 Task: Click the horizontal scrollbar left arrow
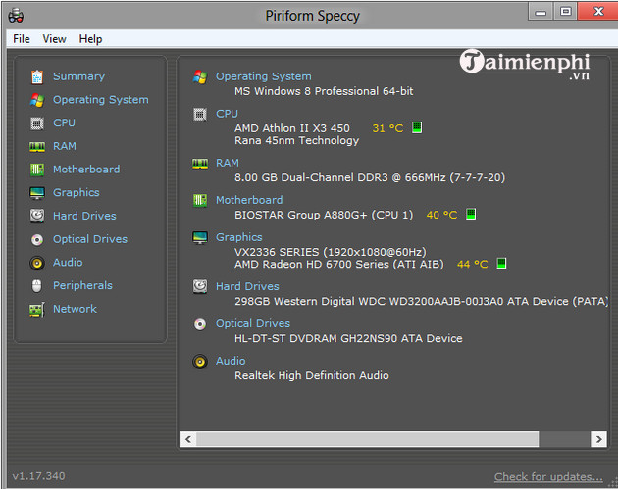coord(188,439)
